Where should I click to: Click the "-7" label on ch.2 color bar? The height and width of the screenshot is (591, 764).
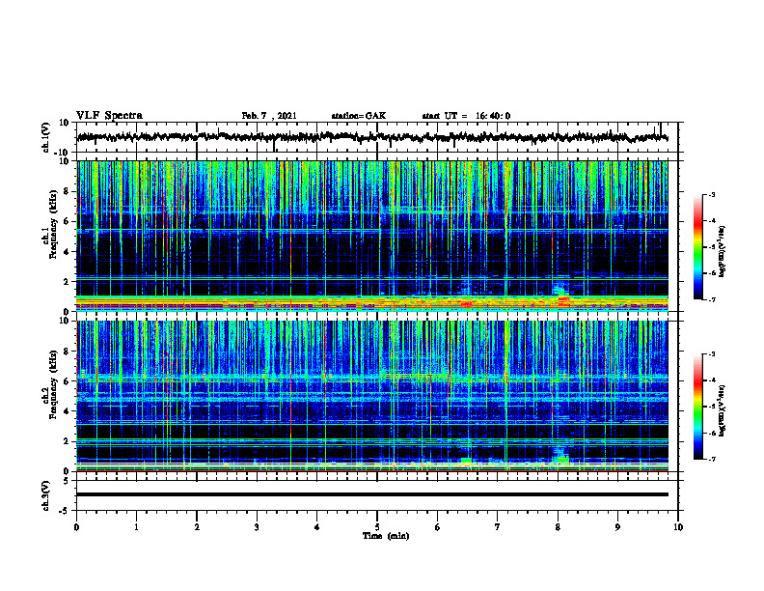pos(712,459)
